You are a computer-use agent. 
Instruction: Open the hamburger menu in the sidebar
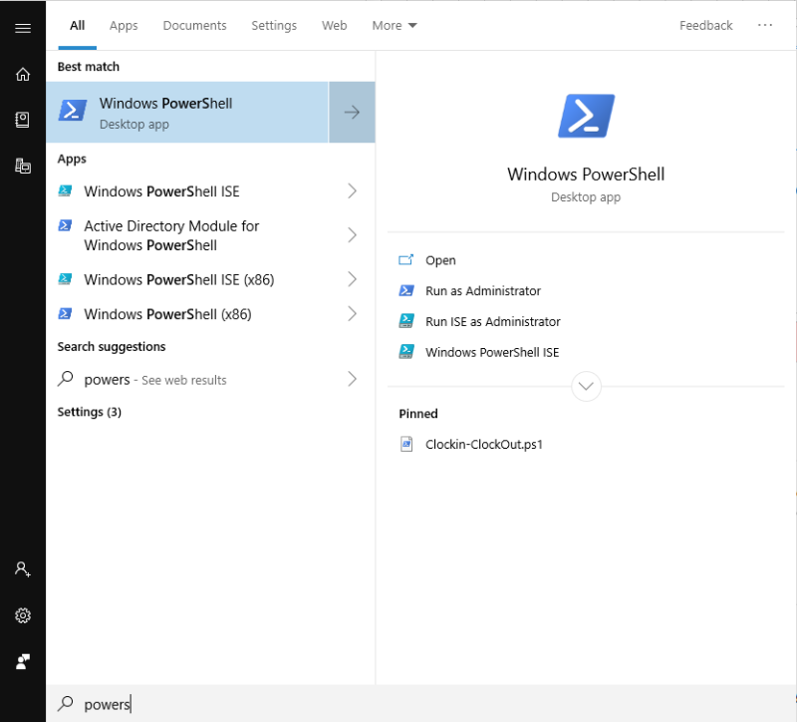point(22,27)
